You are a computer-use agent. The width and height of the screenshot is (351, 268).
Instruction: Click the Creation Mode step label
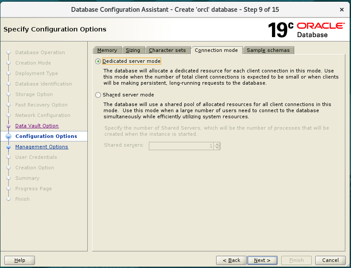coord(33,63)
